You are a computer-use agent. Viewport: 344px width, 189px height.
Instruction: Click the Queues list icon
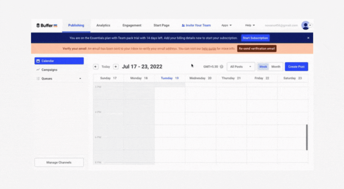(38, 79)
